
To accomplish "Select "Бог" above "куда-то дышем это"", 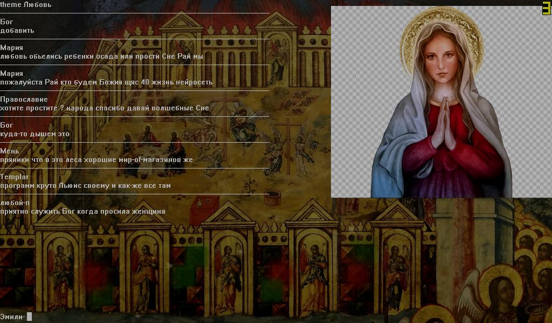I will [6, 125].
